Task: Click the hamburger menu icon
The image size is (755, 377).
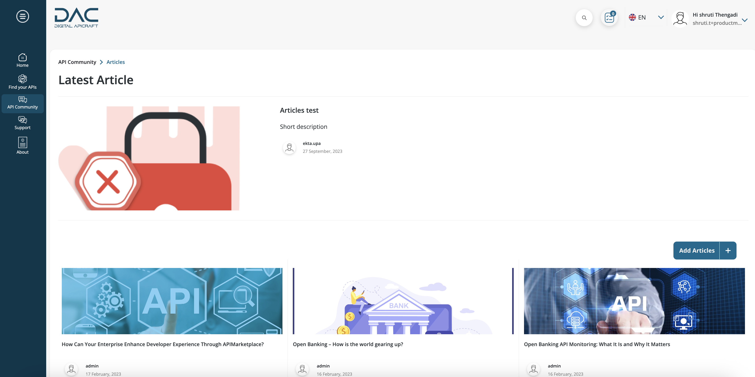Action: 22,16
